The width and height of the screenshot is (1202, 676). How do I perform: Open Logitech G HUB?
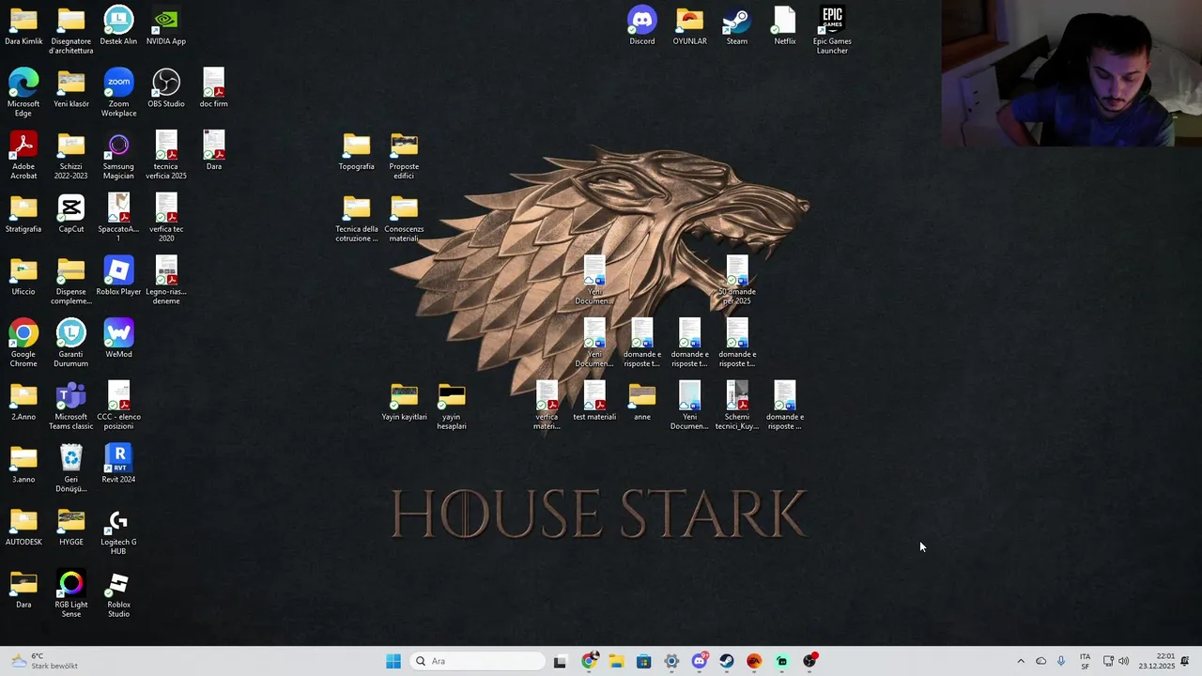tap(118, 530)
